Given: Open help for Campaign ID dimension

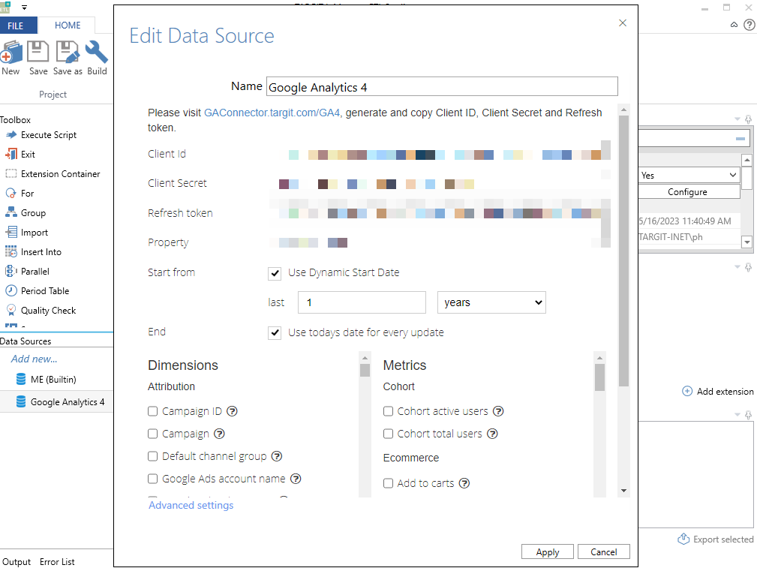Looking at the screenshot, I should (233, 411).
